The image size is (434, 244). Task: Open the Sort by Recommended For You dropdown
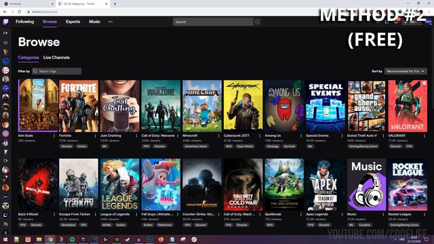tap(406, 71)
